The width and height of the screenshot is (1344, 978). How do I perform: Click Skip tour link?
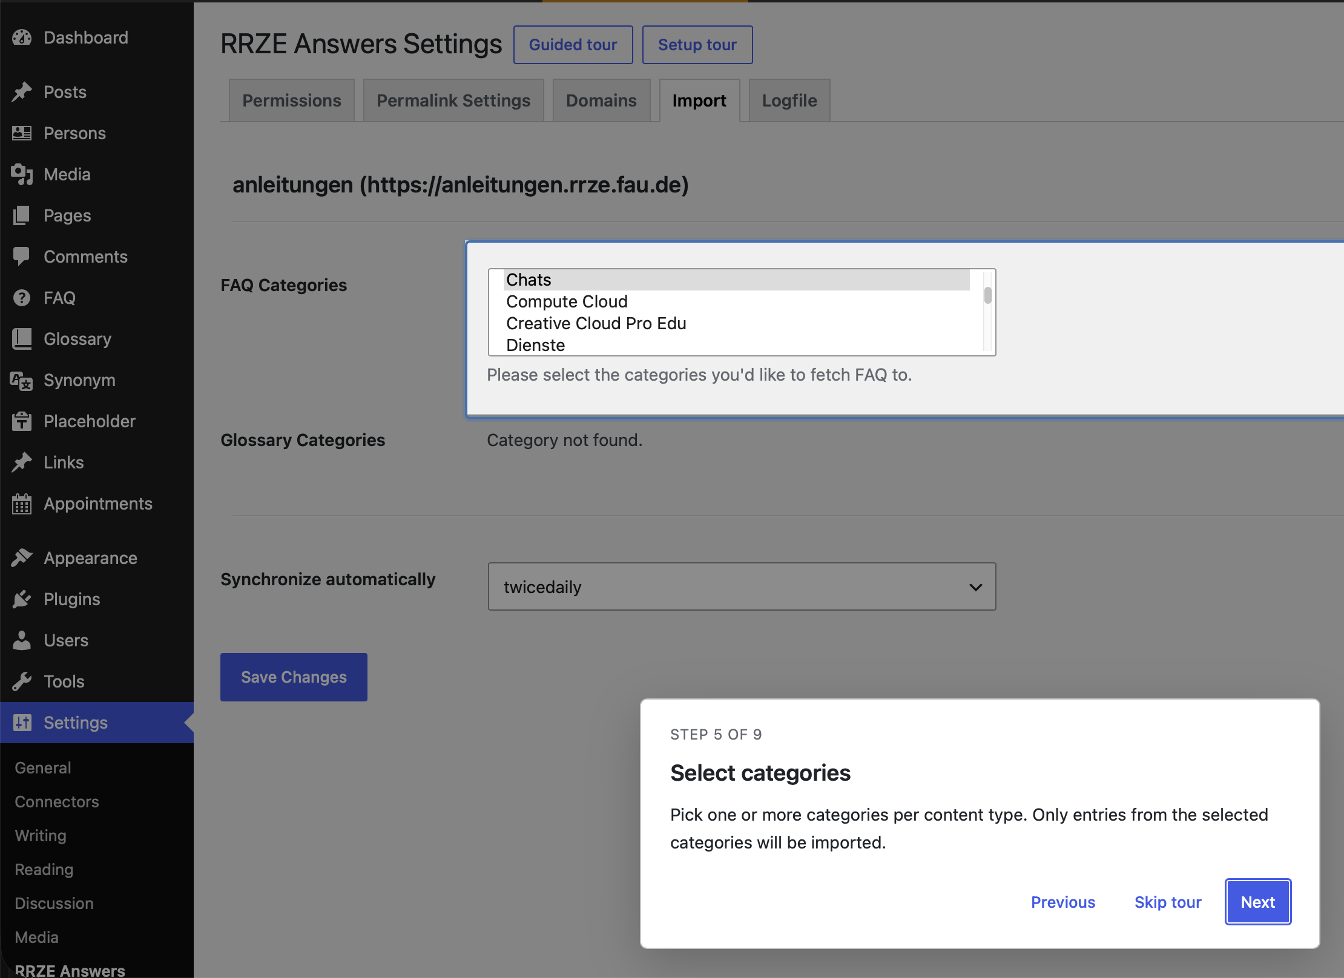(1168, 902)
